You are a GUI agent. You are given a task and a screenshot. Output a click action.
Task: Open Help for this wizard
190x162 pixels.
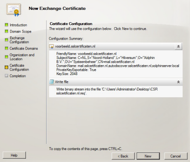coord(14,155)
